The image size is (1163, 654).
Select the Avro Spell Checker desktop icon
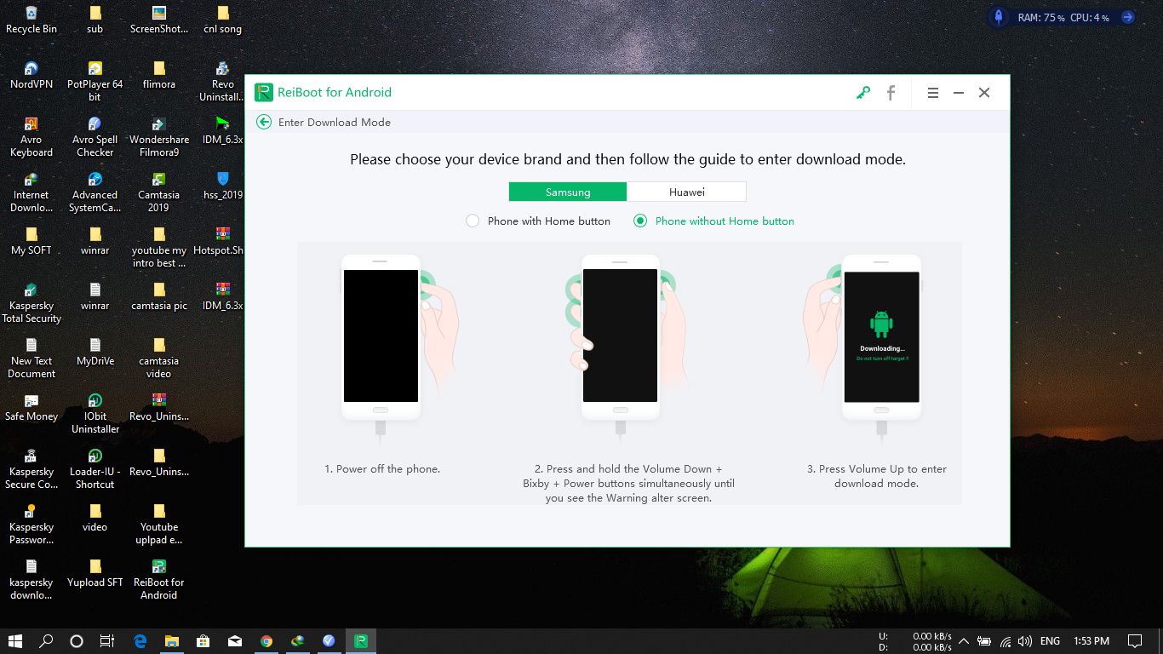coord(95,136)
